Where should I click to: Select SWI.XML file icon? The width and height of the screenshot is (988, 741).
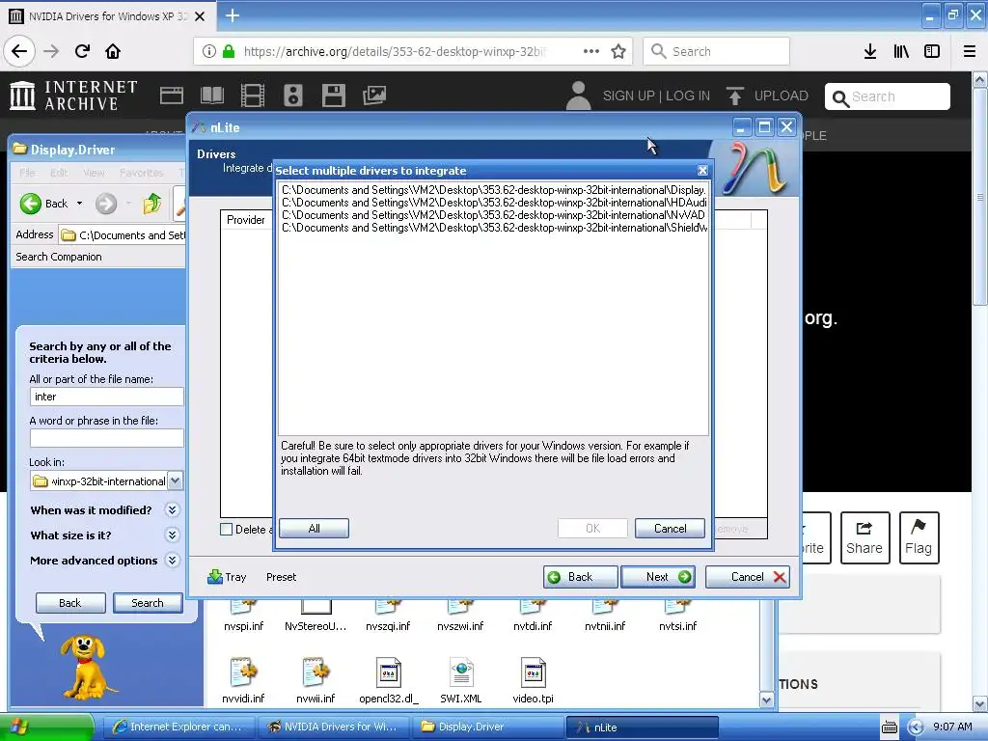pyautogui.click(x=460, y=672)
